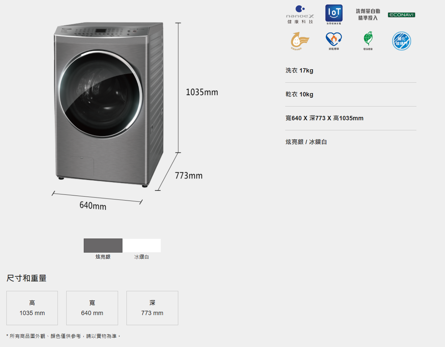Click the blue tempered glass door icon

click(x=402, y=41)
